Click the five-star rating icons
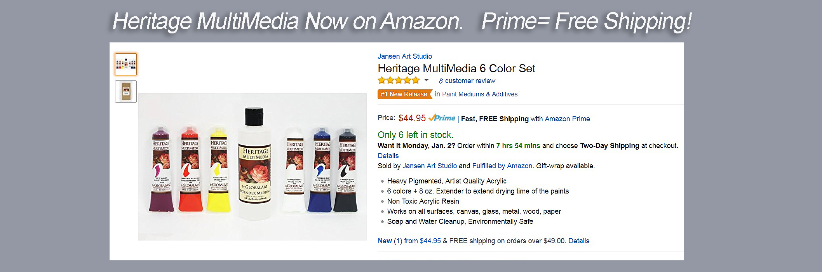The image size is (822, 272). pos(399,80)
